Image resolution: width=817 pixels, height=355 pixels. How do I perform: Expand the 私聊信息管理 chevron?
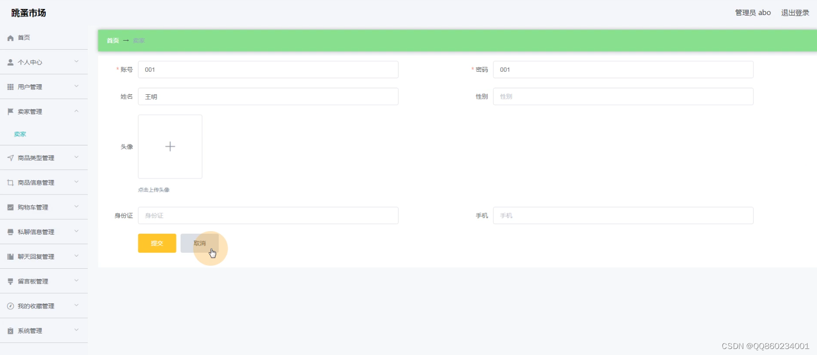(x=77, y=231)
